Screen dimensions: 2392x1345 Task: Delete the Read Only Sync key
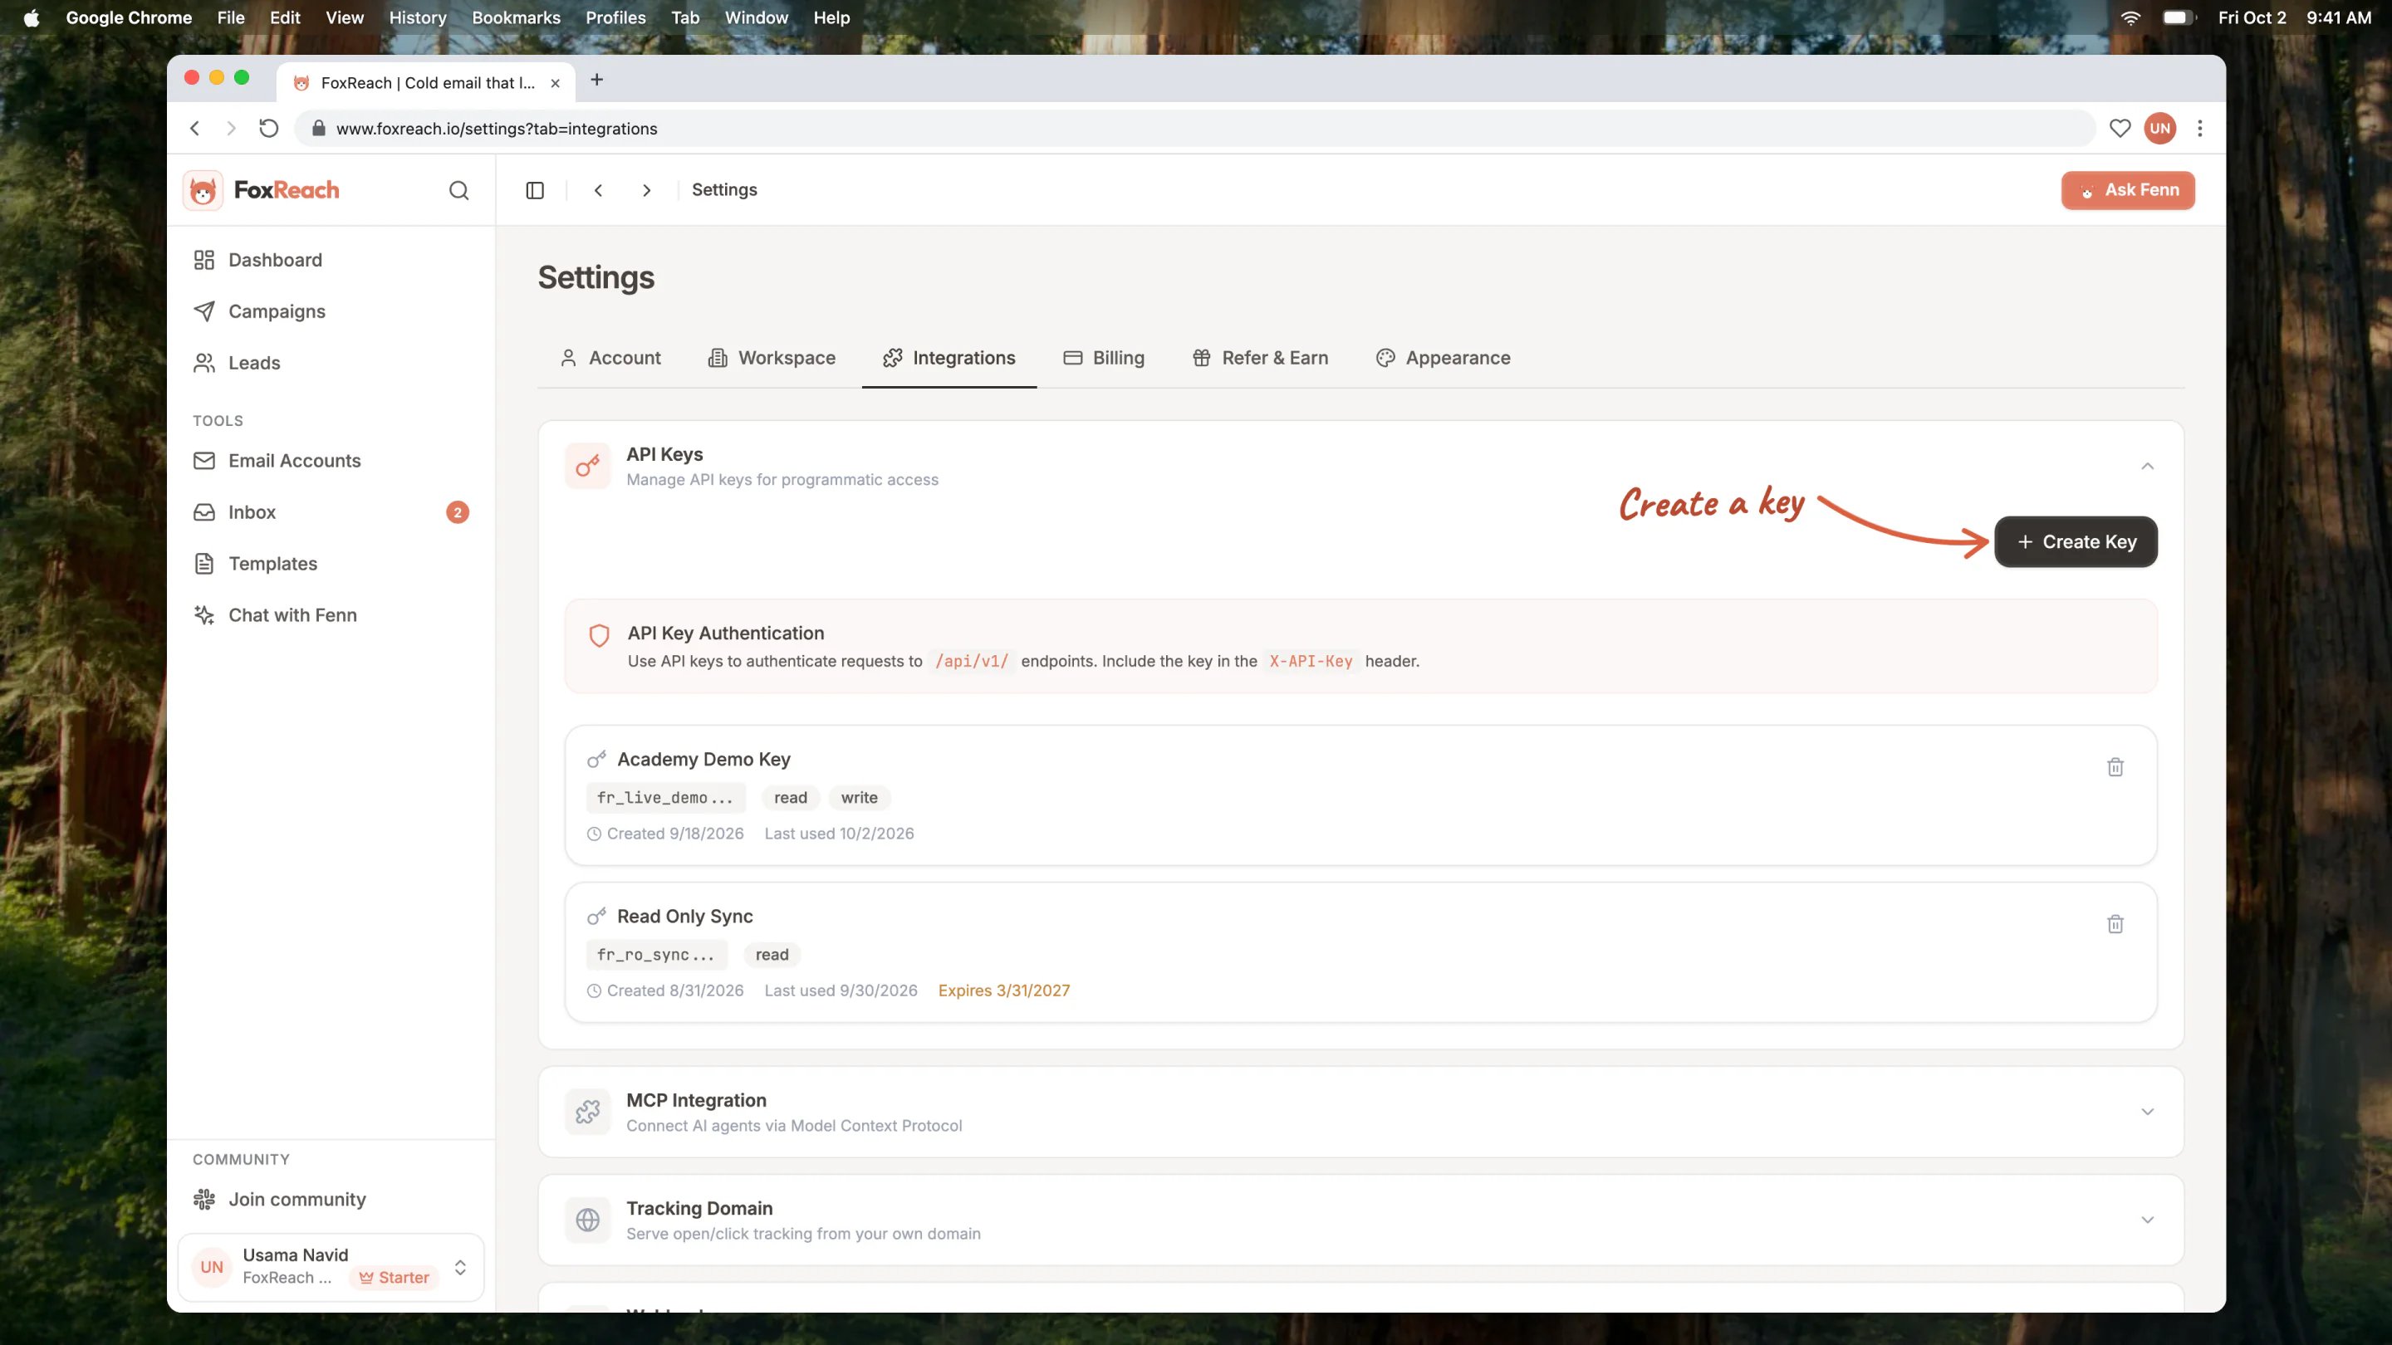(2115, 923)
